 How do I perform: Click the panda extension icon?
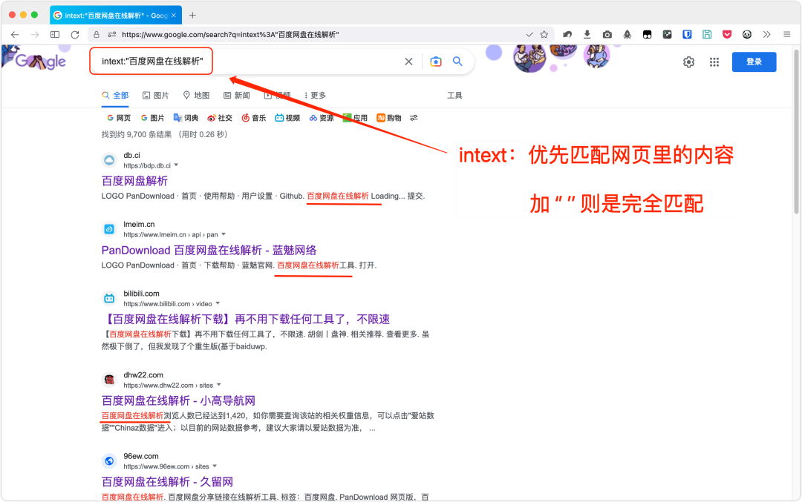747,35
